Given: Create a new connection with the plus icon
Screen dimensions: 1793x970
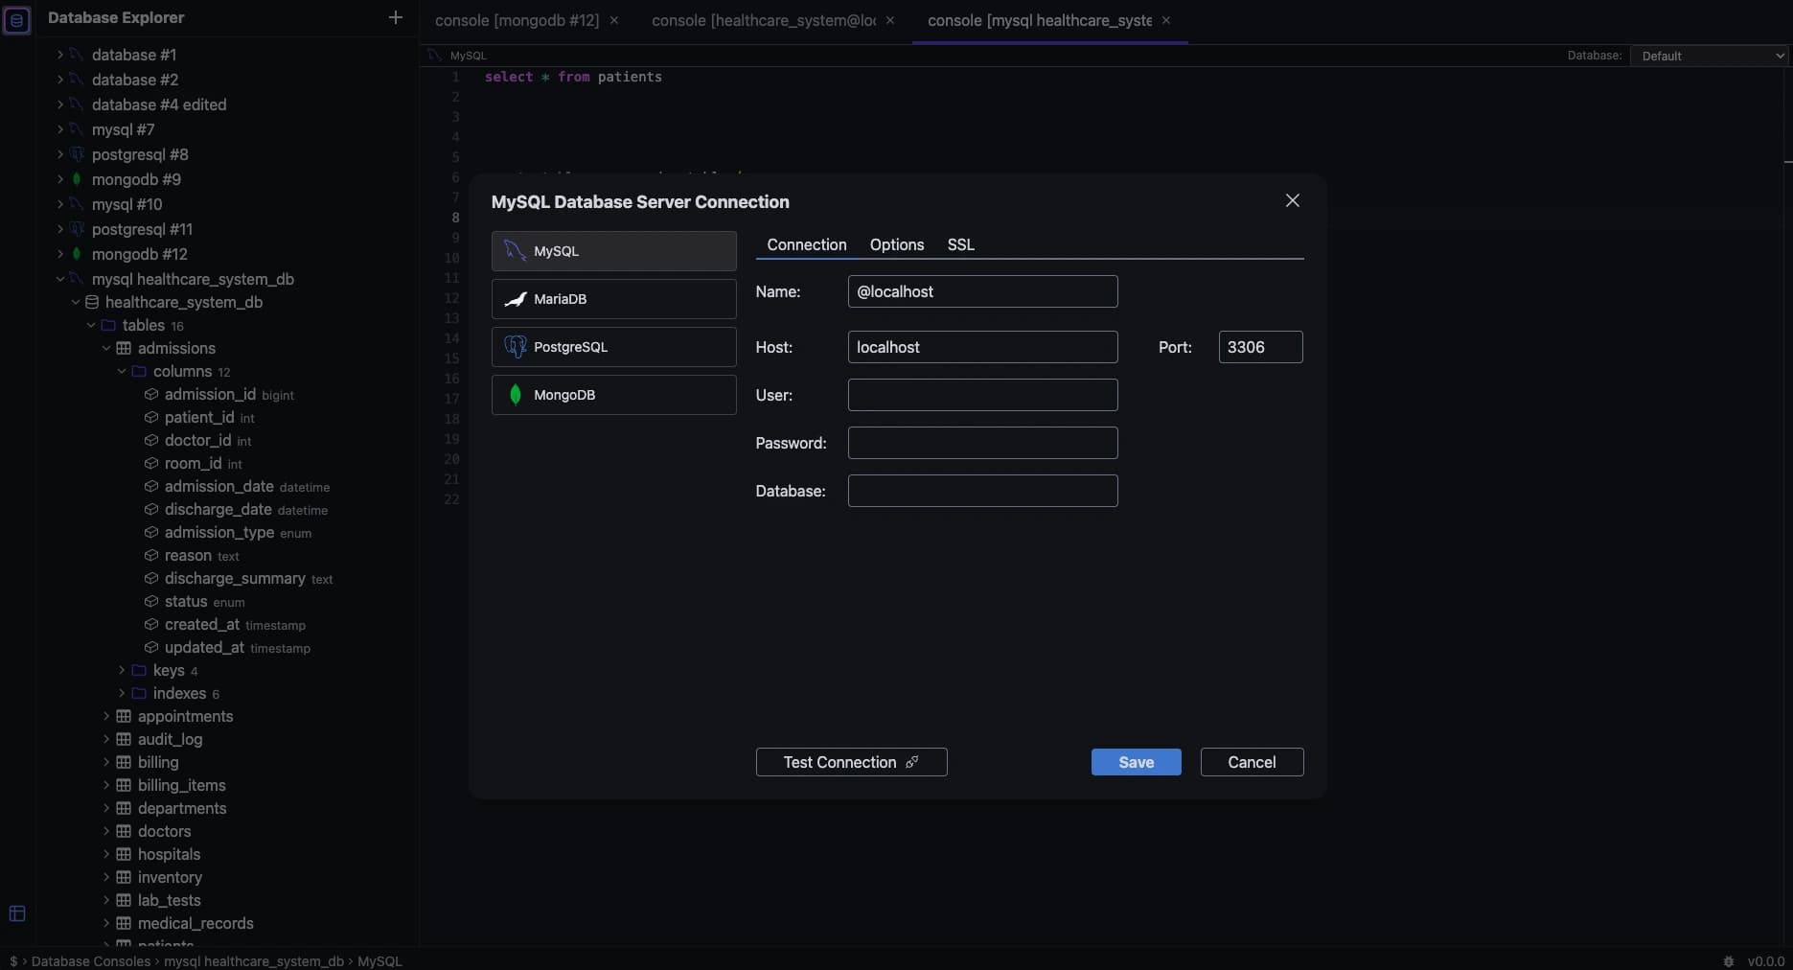Looking at the screenshot, I should (x=395, y=17).
